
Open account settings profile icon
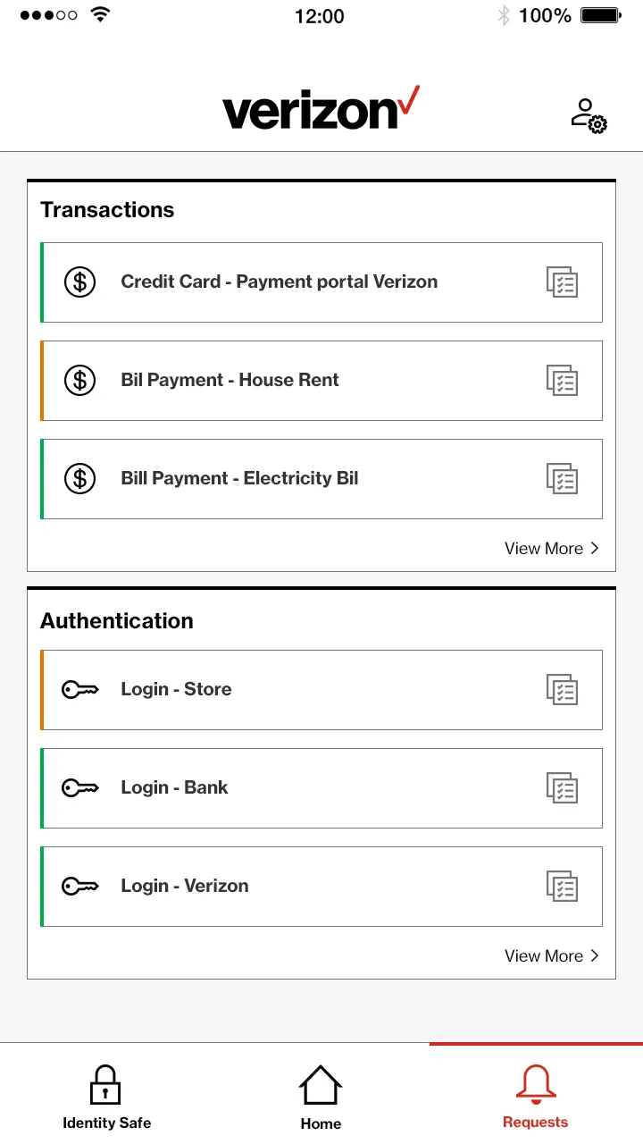click(x=589, y=116)
